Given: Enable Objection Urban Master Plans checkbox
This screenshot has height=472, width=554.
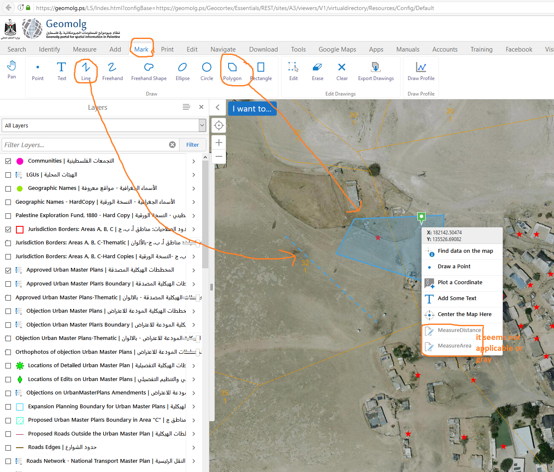Looking at the screenshot, I should [x=8, y=311].
